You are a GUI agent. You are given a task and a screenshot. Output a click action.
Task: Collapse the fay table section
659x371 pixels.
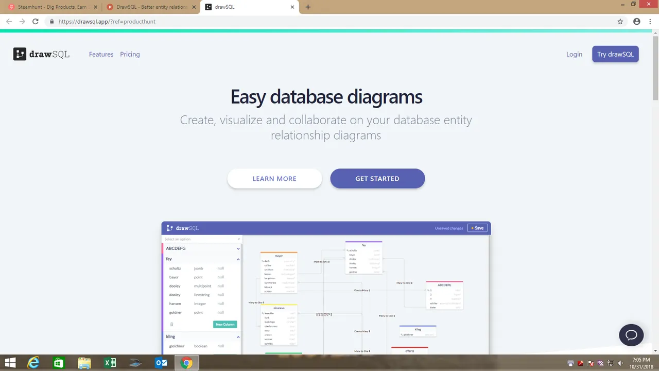[238, 259]
